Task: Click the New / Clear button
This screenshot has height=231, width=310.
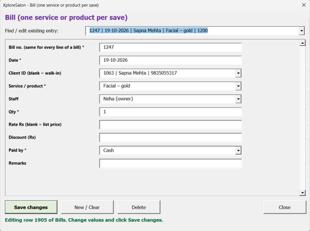Action: pos(87,207)
